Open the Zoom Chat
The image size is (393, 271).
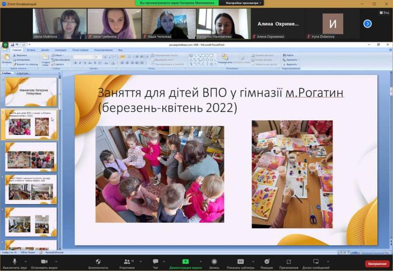(x=156, y=264)
